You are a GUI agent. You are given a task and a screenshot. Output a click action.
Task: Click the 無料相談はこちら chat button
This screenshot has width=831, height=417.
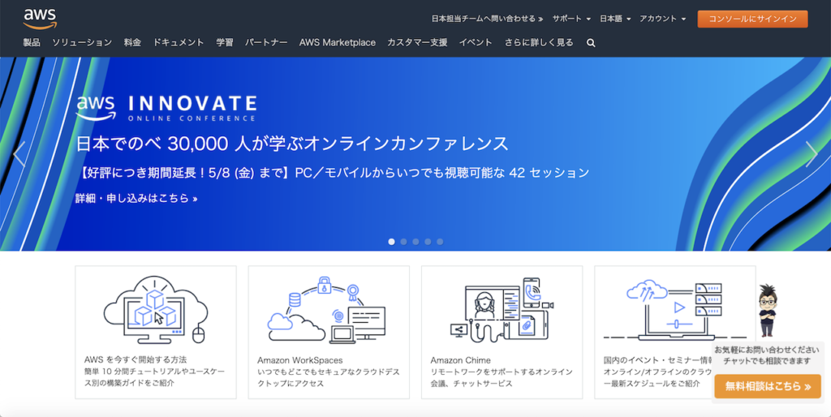[768, 387]
